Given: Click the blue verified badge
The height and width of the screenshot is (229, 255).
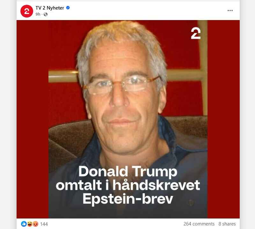Looking at the screenshot, I should click(68, 8).
